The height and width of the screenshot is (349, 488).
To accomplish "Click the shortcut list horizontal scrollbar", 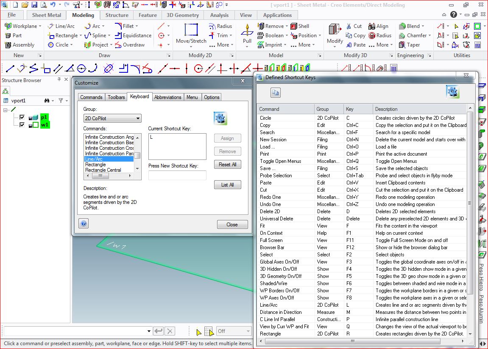I will tap(353, 341).
